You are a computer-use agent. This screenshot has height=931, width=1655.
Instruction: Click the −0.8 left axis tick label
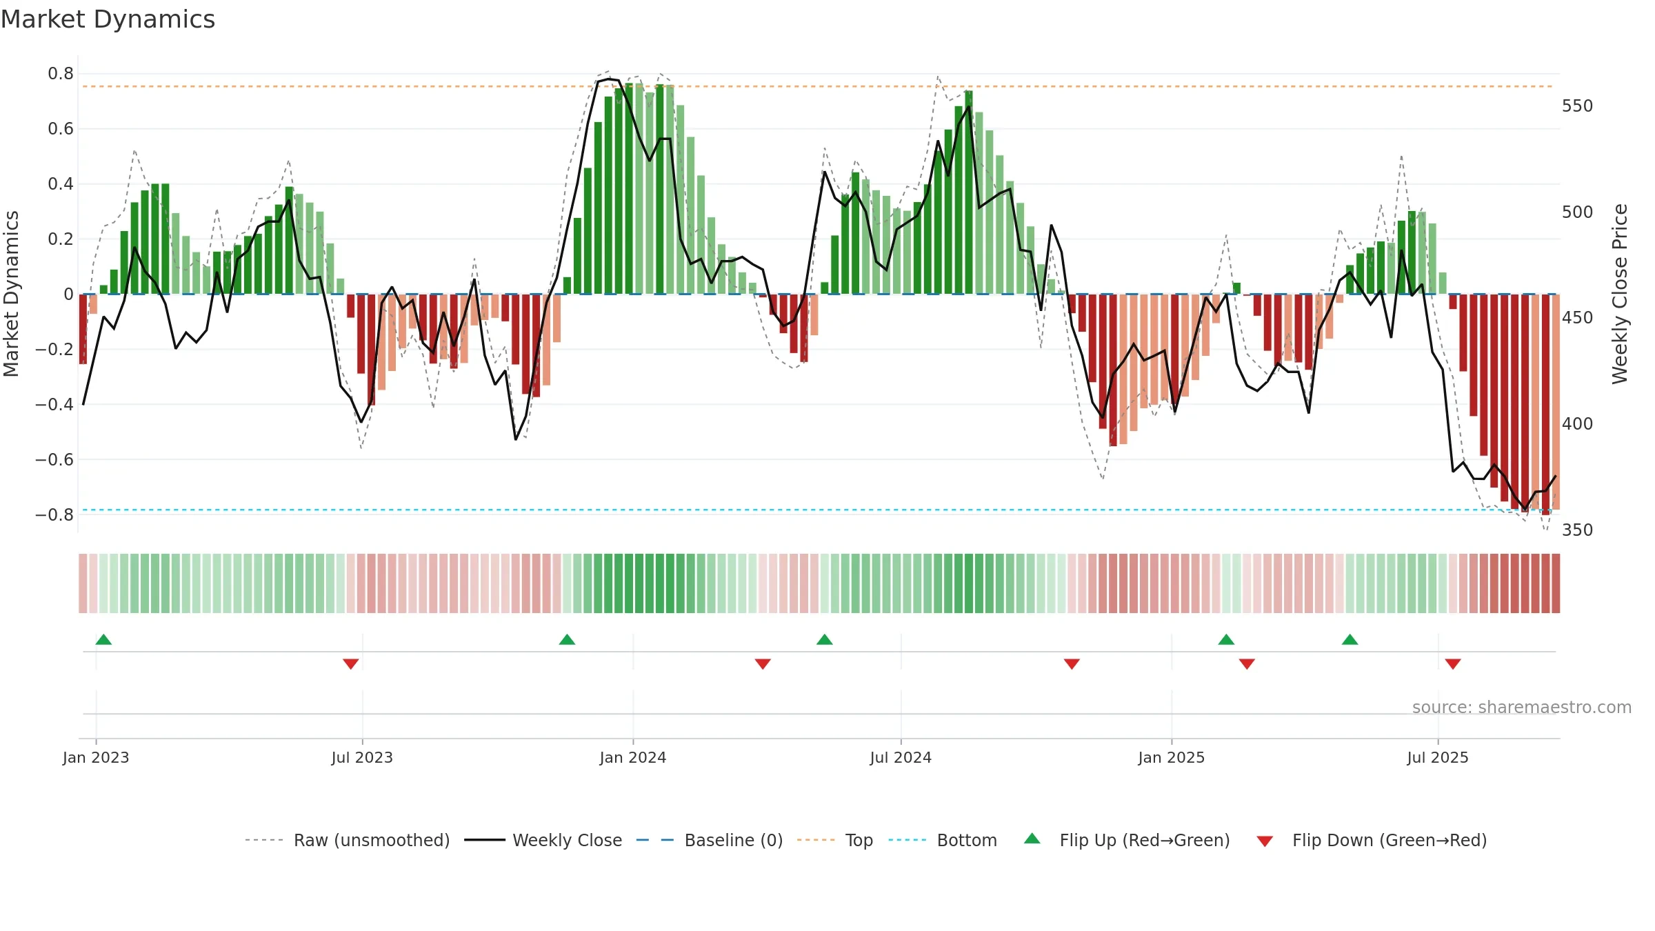tap(54, 515)
